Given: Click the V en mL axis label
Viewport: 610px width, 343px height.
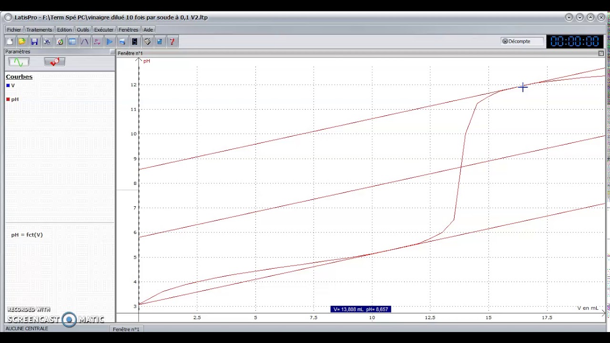Looking at the screenshot, I should pos(588,308).
